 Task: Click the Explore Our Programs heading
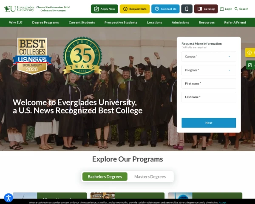127,159
